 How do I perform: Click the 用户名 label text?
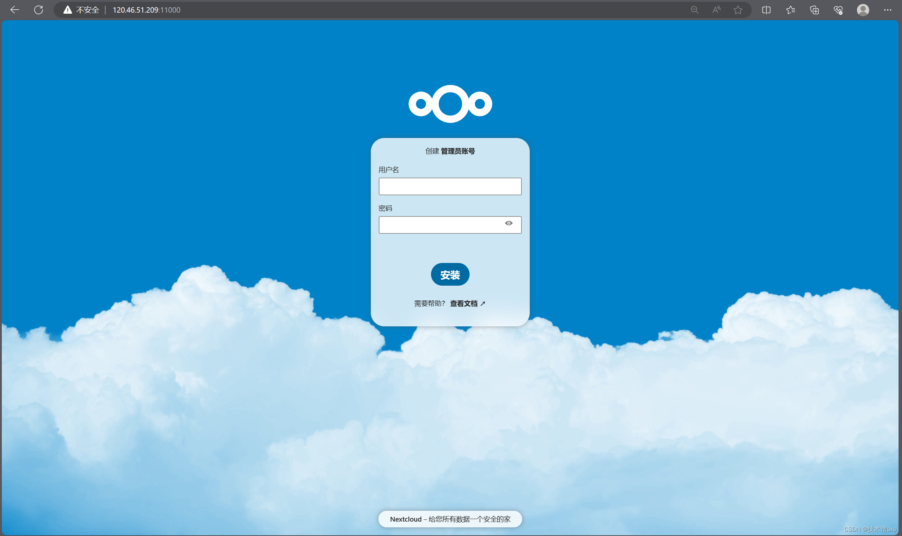(x=388, y=170)
